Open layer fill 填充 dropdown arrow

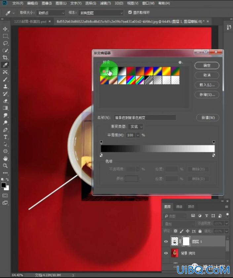tap(227, 231)
